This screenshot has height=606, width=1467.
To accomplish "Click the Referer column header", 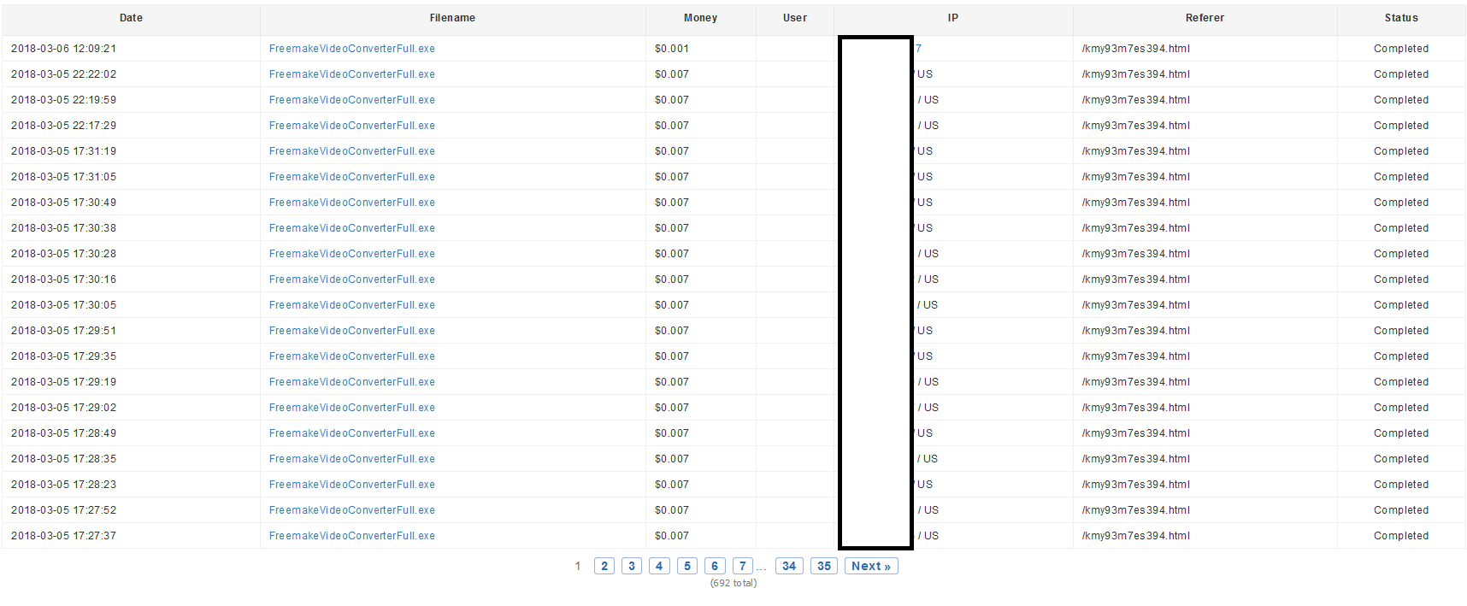I will (1205, 18).
